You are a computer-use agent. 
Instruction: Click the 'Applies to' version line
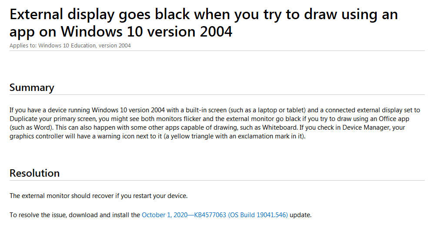[70, 46]
